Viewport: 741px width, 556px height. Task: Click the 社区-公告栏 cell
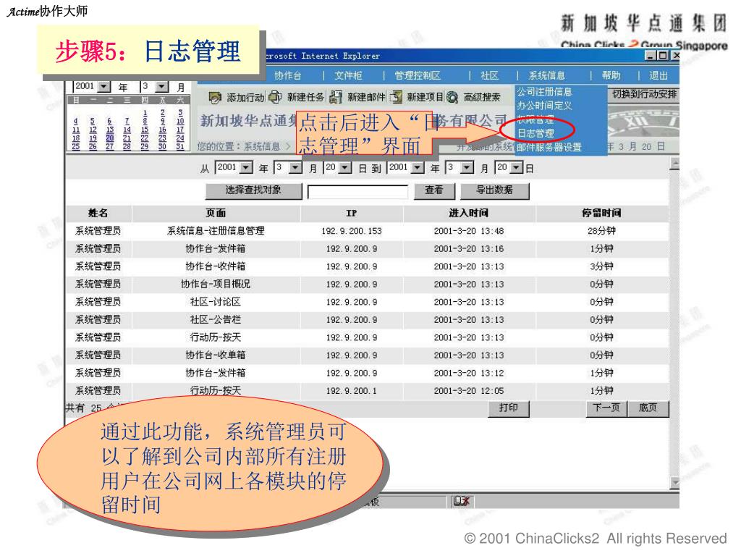(x=216, y=319)
